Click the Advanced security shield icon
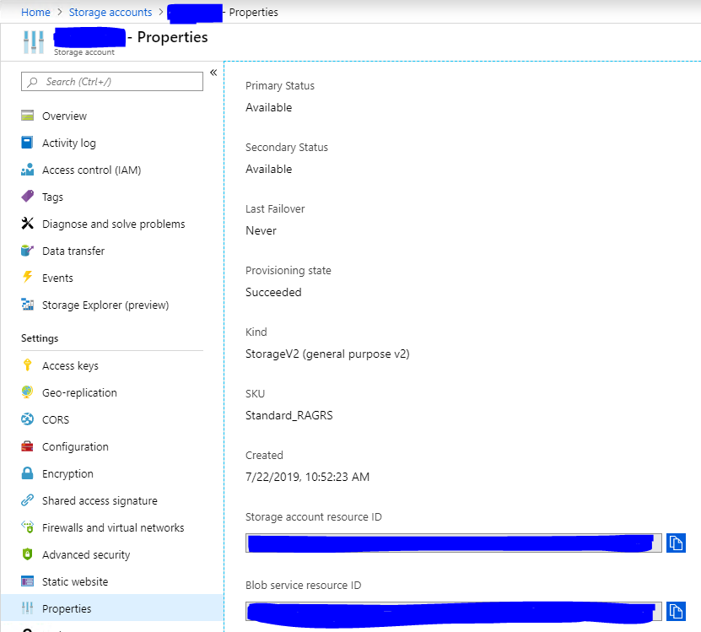This screenshot has width=701, height=632. [x=27, y=554]
